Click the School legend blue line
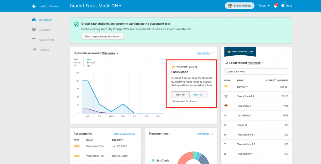The image size is (321, 164). click(89, 59)
